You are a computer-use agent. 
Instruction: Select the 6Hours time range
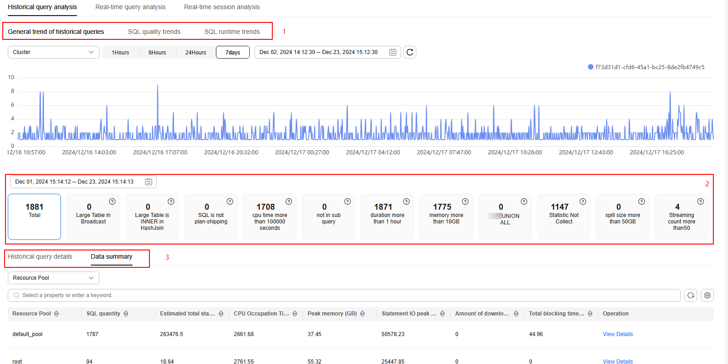pyautogui.click(x=157, y=52)
